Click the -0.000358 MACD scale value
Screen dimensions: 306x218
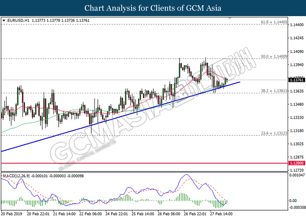pos(296,208)
